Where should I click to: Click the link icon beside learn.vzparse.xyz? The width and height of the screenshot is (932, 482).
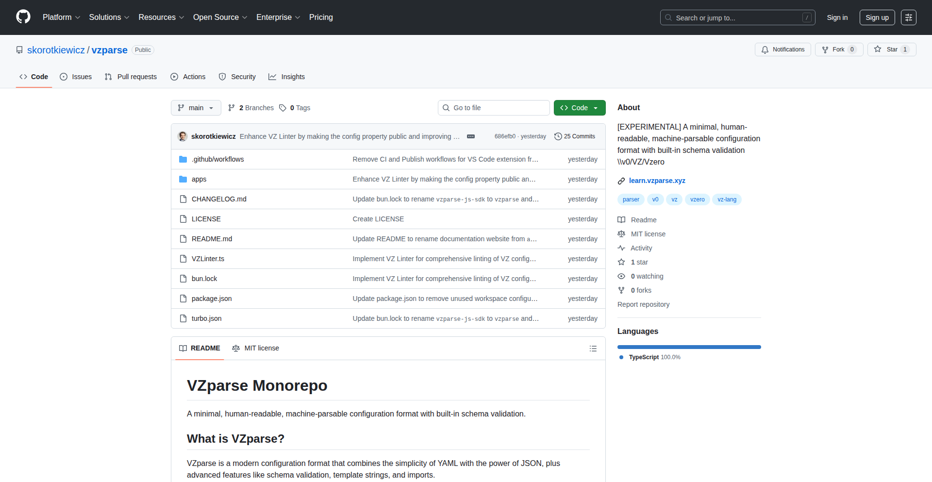(x=621, y=181)
